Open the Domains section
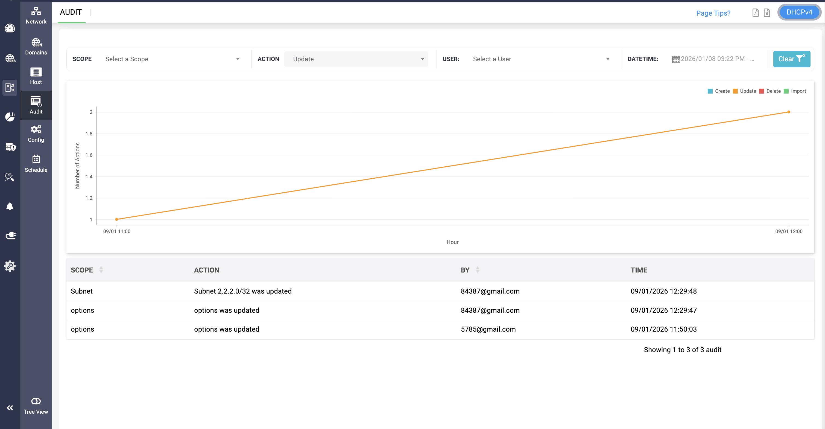The image size is (825, 429). tap(36, 47)
